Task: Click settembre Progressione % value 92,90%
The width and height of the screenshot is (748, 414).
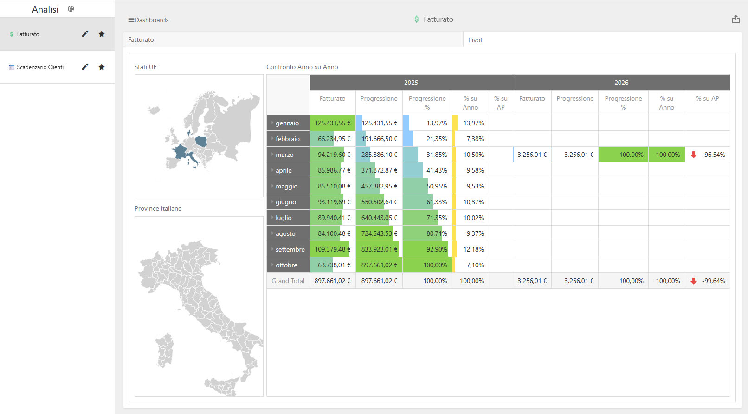Action: click(427, 249)
